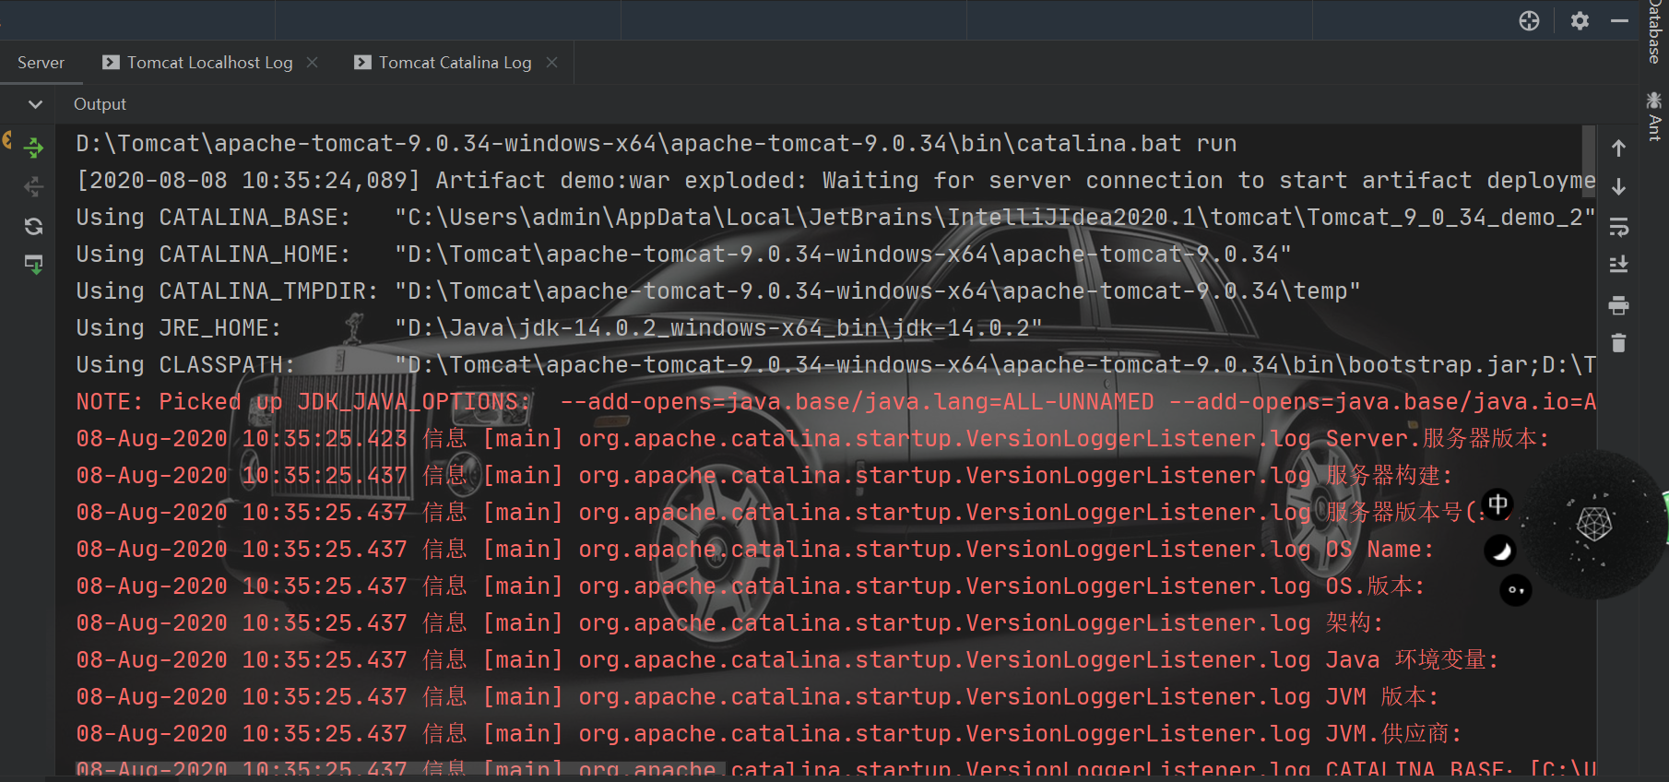Click the log line ending with JVM 版本
This screenshot has width=1669, height=782.
tap(758, 697)
